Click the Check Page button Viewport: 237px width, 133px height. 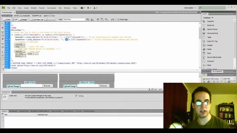pos(122,20)
